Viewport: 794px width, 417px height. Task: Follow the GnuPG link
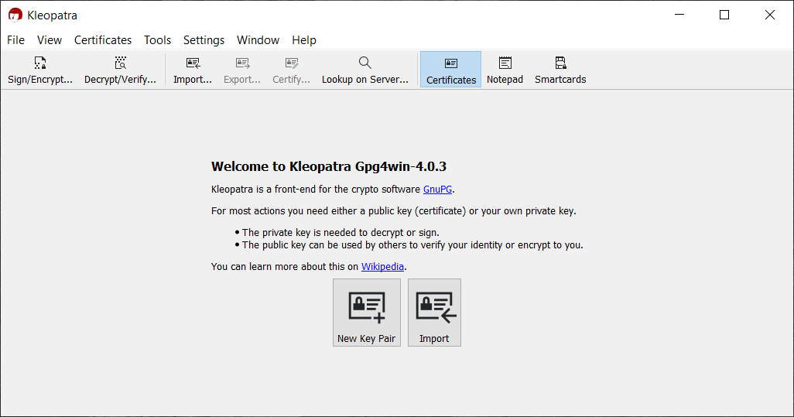(437, 190)
